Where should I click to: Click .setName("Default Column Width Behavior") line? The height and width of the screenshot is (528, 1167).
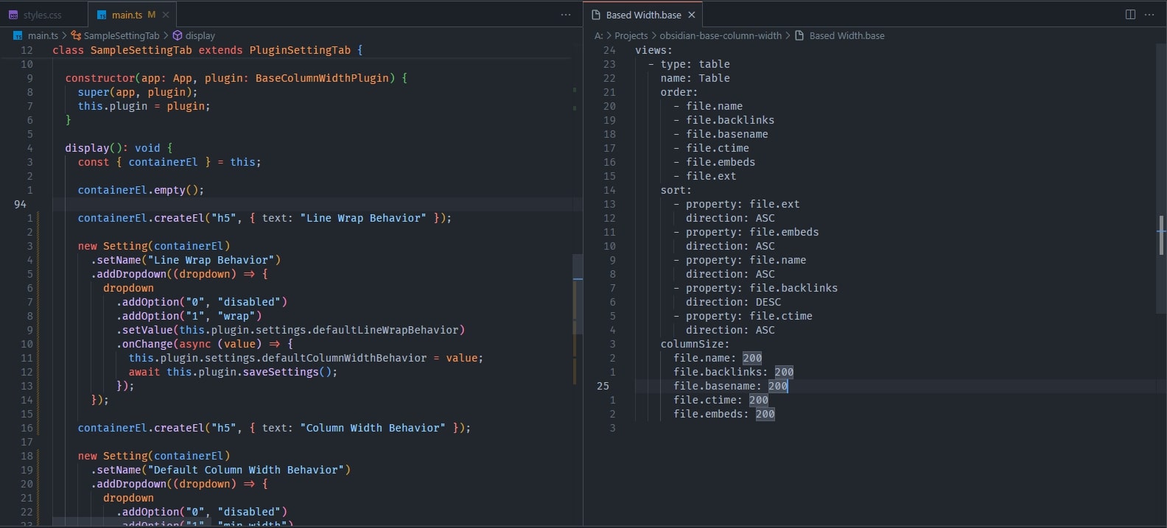pos(220,470)
